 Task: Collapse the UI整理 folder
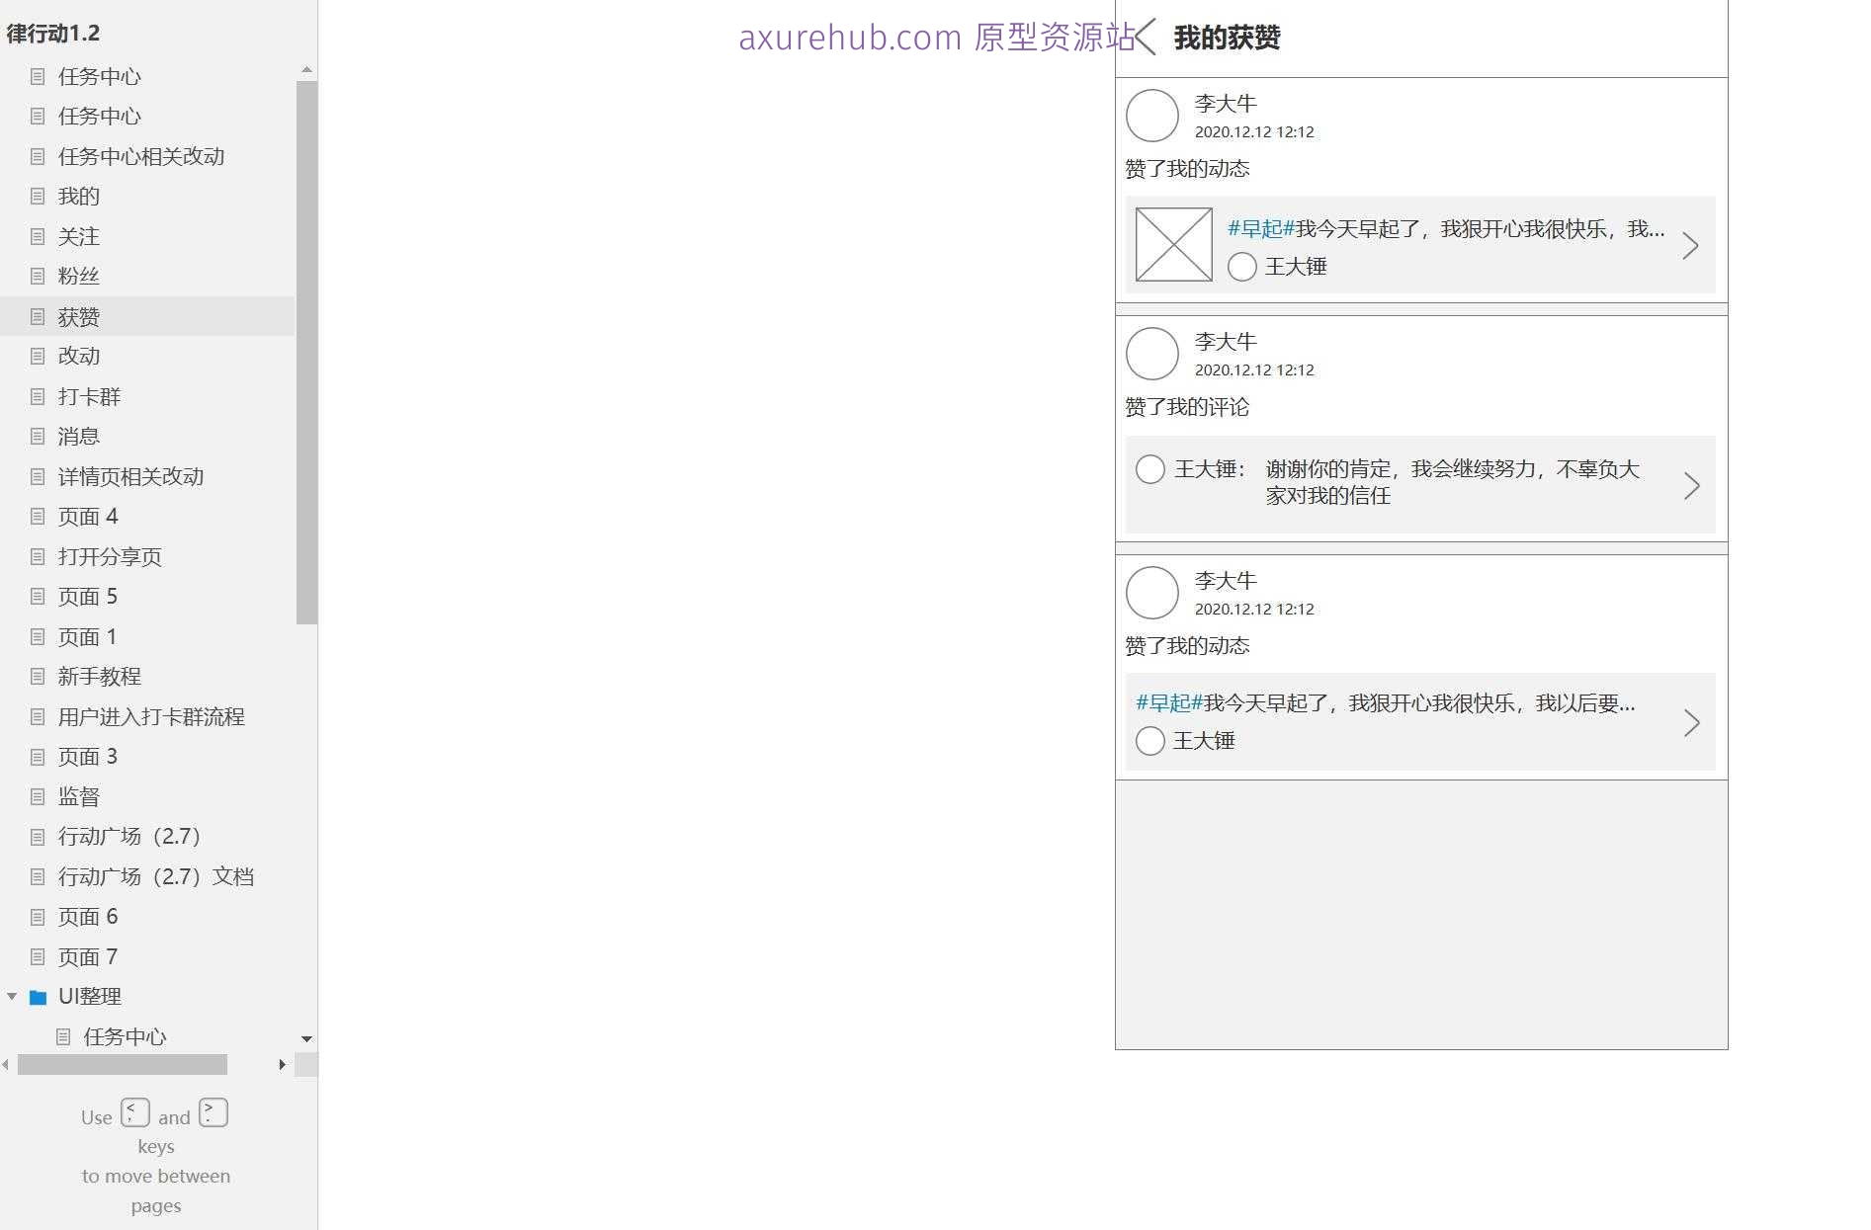tap(12, 997)
